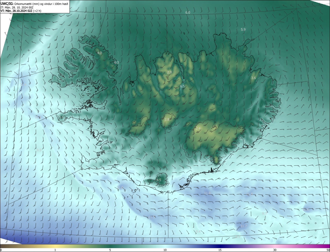330x252 pixels.
Task: Select the 9.5 value in the western sea
Action: click(x=39, y=150)
